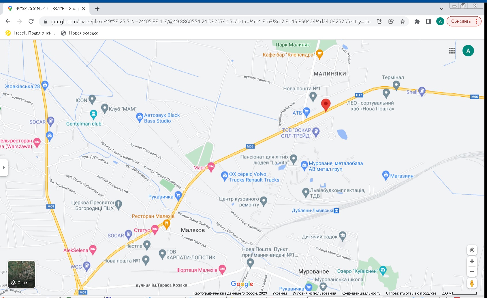Viewport: 487px width, 298px height.
Task: Open the Chrome profile avatar
Action: point(440,21)
